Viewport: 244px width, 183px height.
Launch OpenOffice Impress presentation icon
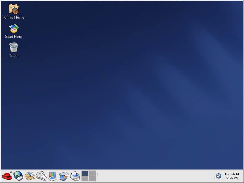(52, 176)
